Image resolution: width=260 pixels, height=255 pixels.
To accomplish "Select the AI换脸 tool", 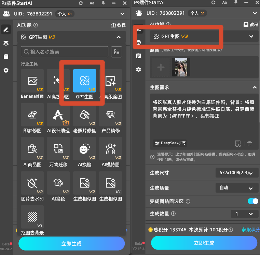I will [x=85, y=149].
